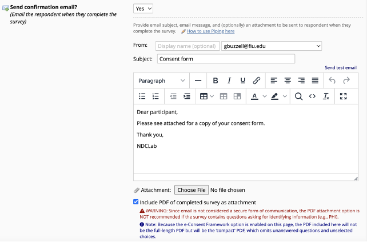Open table cell properties icon
Viewport: 367px width, 242px height.
click(x=237, y=96)
